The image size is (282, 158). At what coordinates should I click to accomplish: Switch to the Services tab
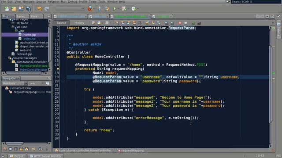click(x=22, y=16)
